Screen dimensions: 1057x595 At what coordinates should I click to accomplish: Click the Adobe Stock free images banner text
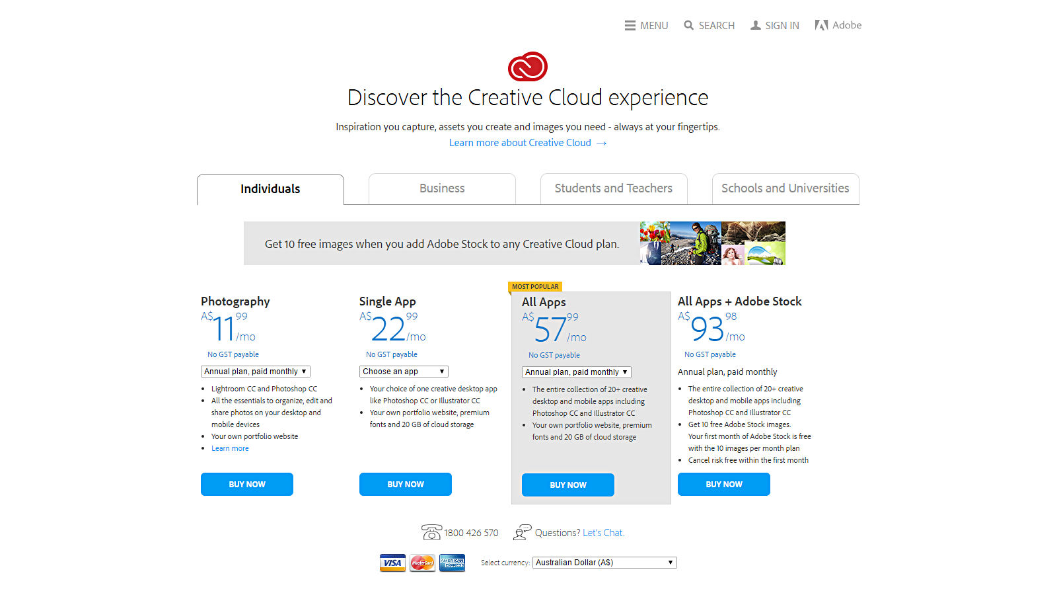(442, 244)
